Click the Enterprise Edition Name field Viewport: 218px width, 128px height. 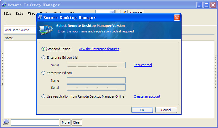click(96, 81)
